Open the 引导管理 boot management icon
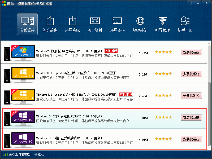This screenshot has width=212, height=159. tap(163, 24)
